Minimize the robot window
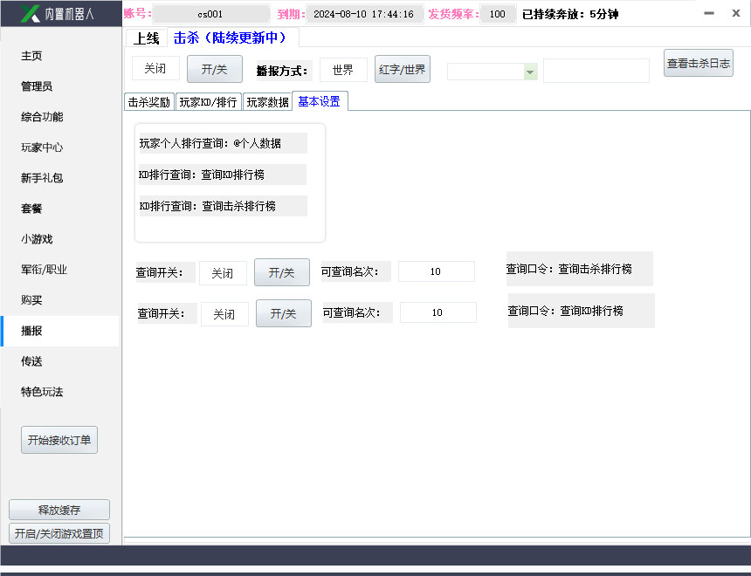 (709, 13)
